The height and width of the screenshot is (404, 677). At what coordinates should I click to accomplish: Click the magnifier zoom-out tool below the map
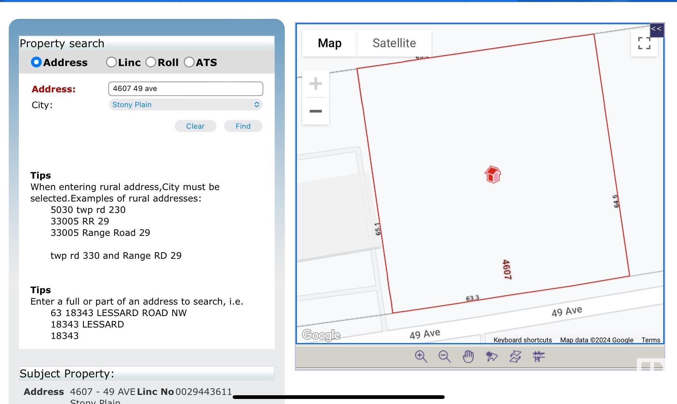coord(444,356)
